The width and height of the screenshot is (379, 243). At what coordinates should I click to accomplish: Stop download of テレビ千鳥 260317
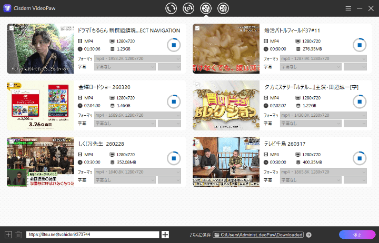click(x=360, y=158)
